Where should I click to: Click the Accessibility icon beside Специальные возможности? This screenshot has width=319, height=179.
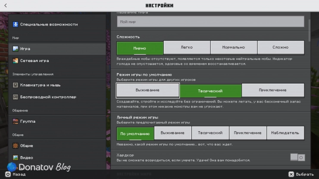coord(15,25)
